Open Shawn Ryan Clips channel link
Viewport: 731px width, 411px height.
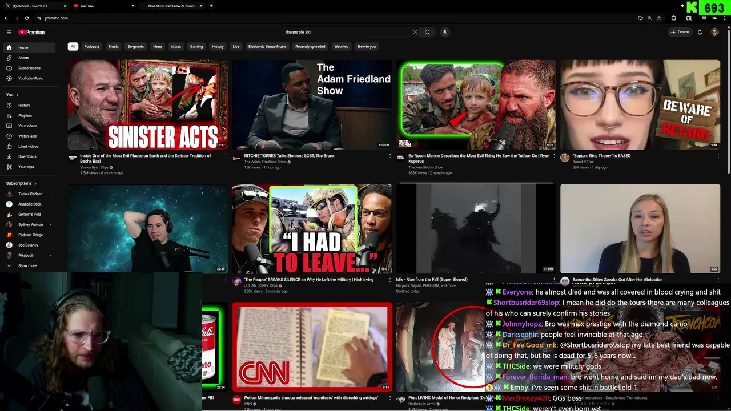(94, 167)
